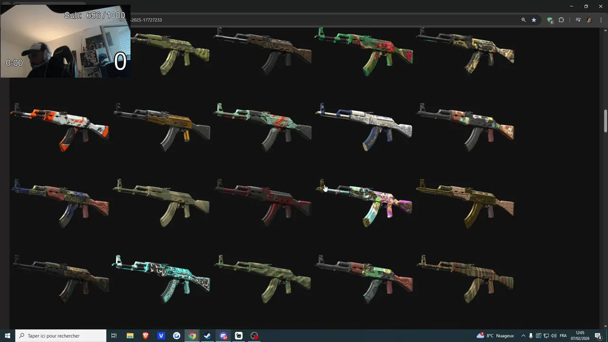Open Steam from the taskbar

pos(208,336)
